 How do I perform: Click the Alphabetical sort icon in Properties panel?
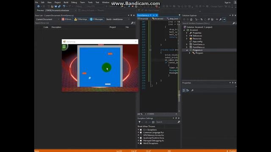point(188,90)
